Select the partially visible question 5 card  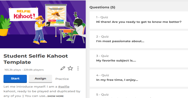pyautogui.click(x=139, y=94)
